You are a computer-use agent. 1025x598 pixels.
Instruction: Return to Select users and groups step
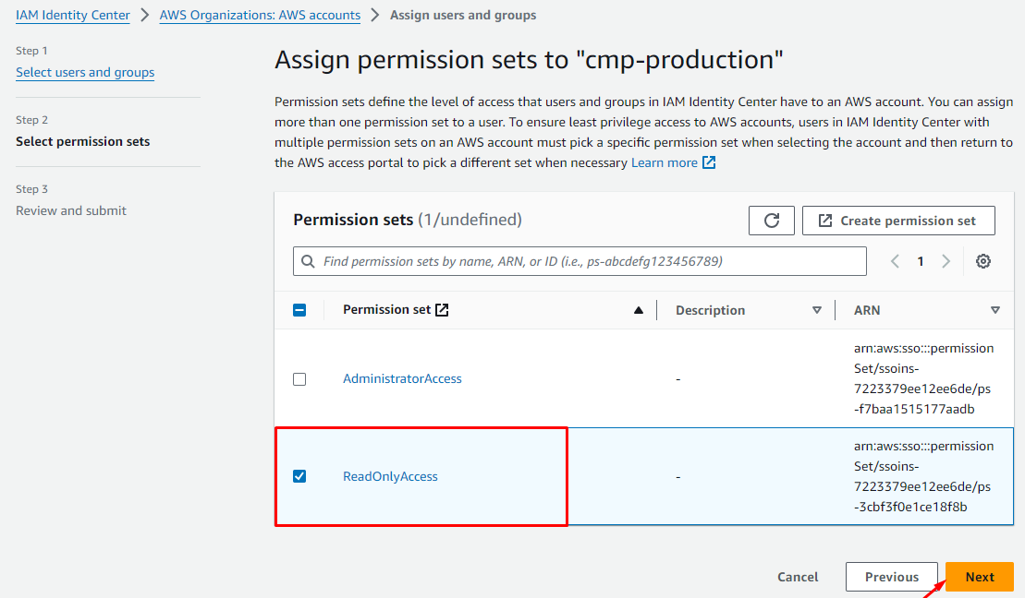tap(85, 72)
